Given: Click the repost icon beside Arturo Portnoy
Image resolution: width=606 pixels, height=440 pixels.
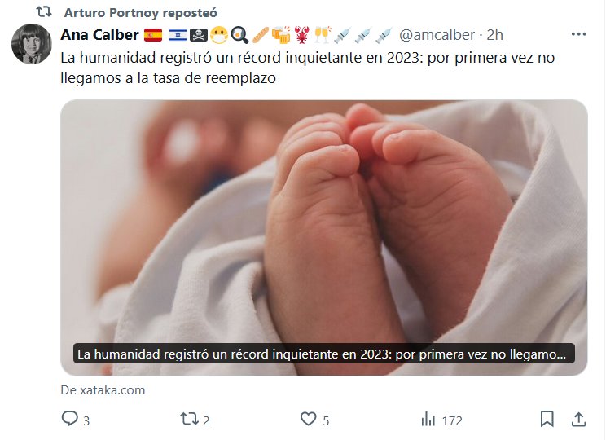Looking at the screenshot, I should 44,12.
